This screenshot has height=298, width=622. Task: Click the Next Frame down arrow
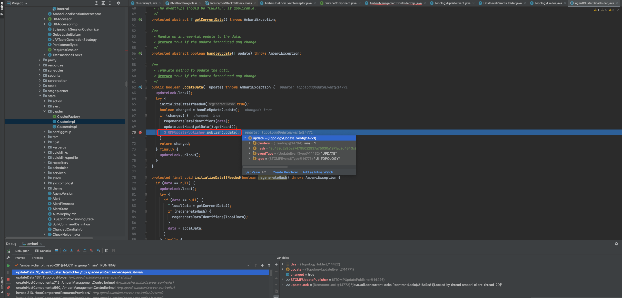click(x=262, y=265)
